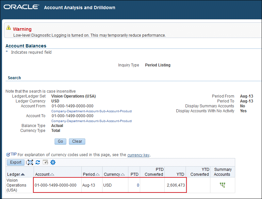Click the diagnostic logging warning message
Viewport: 262px width, 199px height.
pyautogui.click(x=90, y=35)
